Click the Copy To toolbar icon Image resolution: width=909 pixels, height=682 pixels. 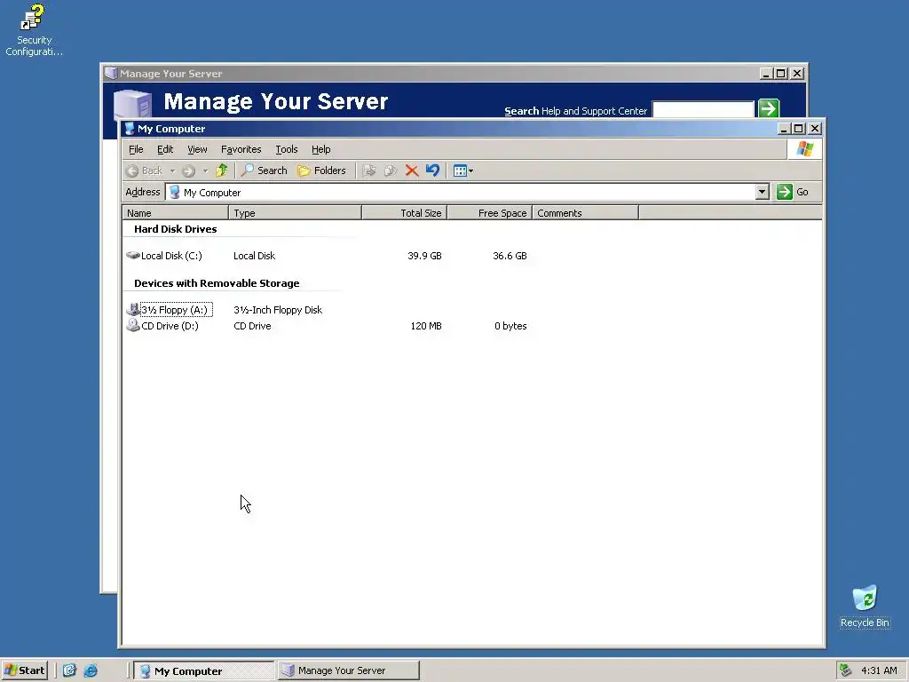pos(391,170)
